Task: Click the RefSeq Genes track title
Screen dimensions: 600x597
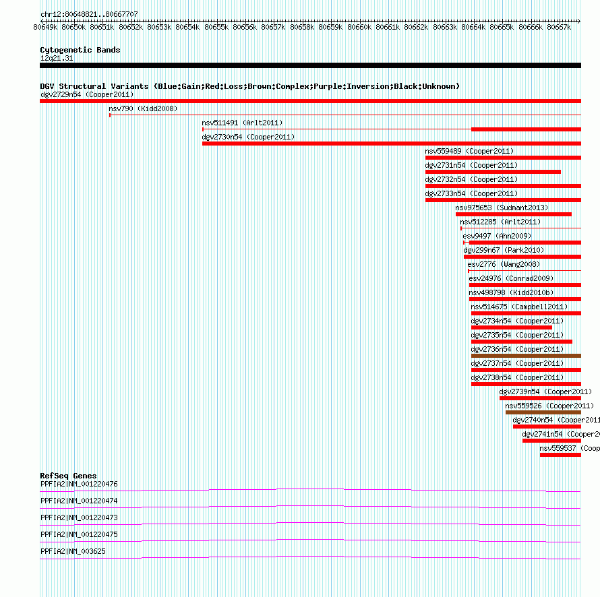Action: coord(68,476)
